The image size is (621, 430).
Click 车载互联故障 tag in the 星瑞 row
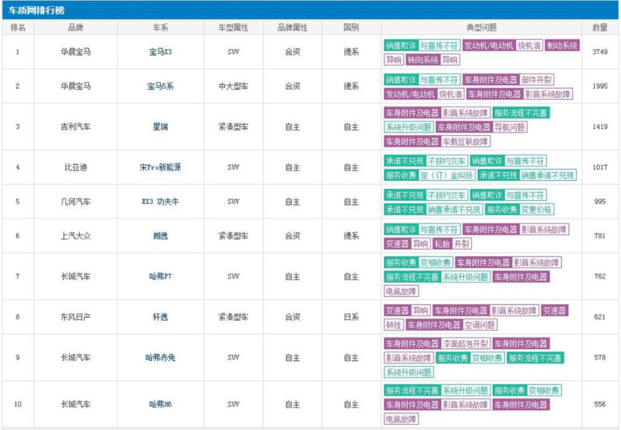(x=465, y=142)
